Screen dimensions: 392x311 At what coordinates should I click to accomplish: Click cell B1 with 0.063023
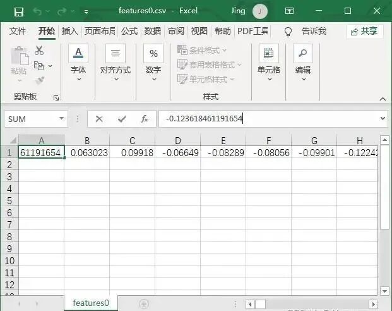click(x=87, y=152)
